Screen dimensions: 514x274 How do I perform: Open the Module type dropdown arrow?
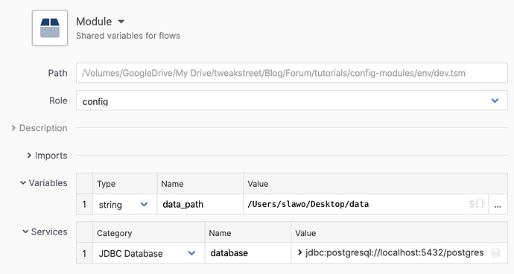[121, 22]
